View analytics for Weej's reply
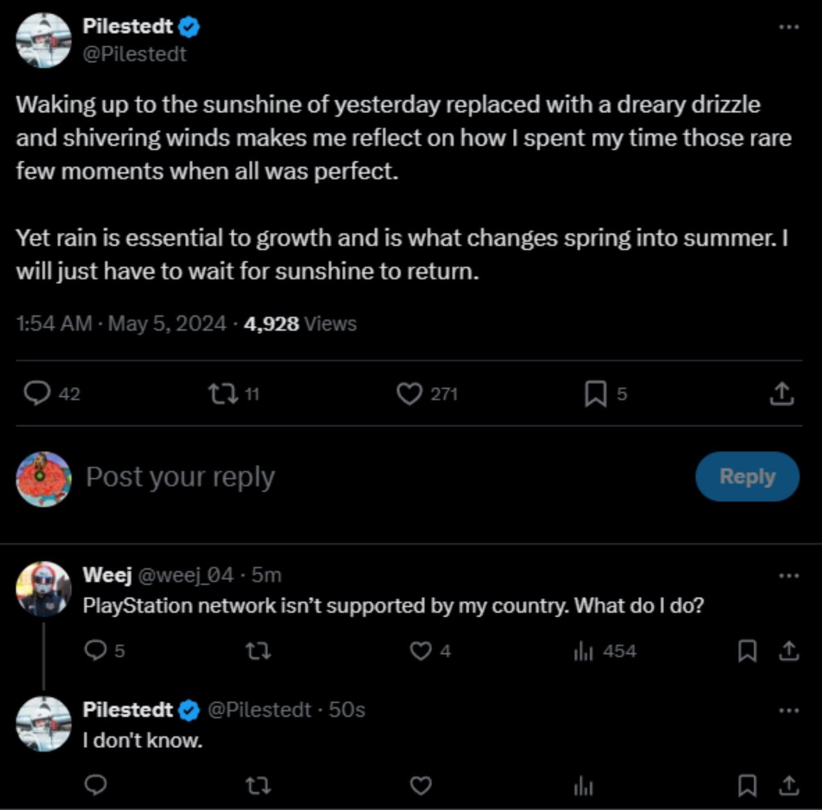Viewport: 822px width, 810px height. (x=584, y=651)
